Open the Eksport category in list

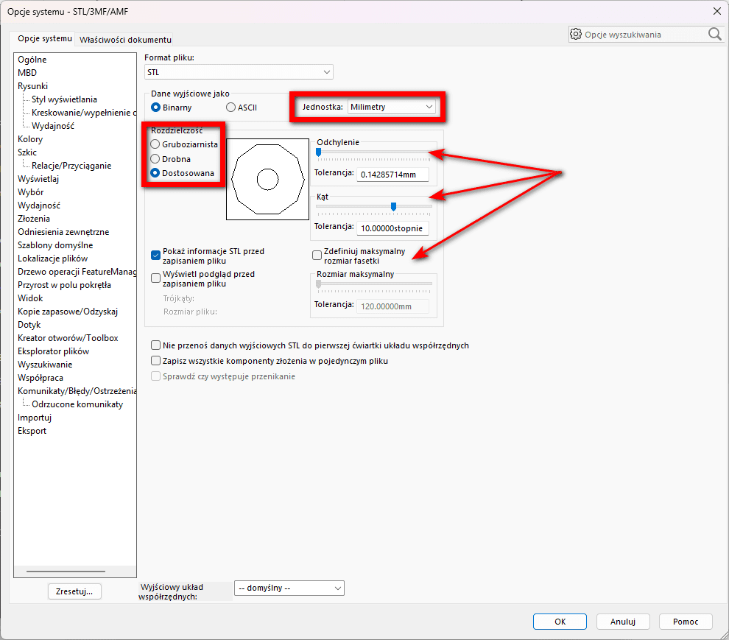(32, 431)
